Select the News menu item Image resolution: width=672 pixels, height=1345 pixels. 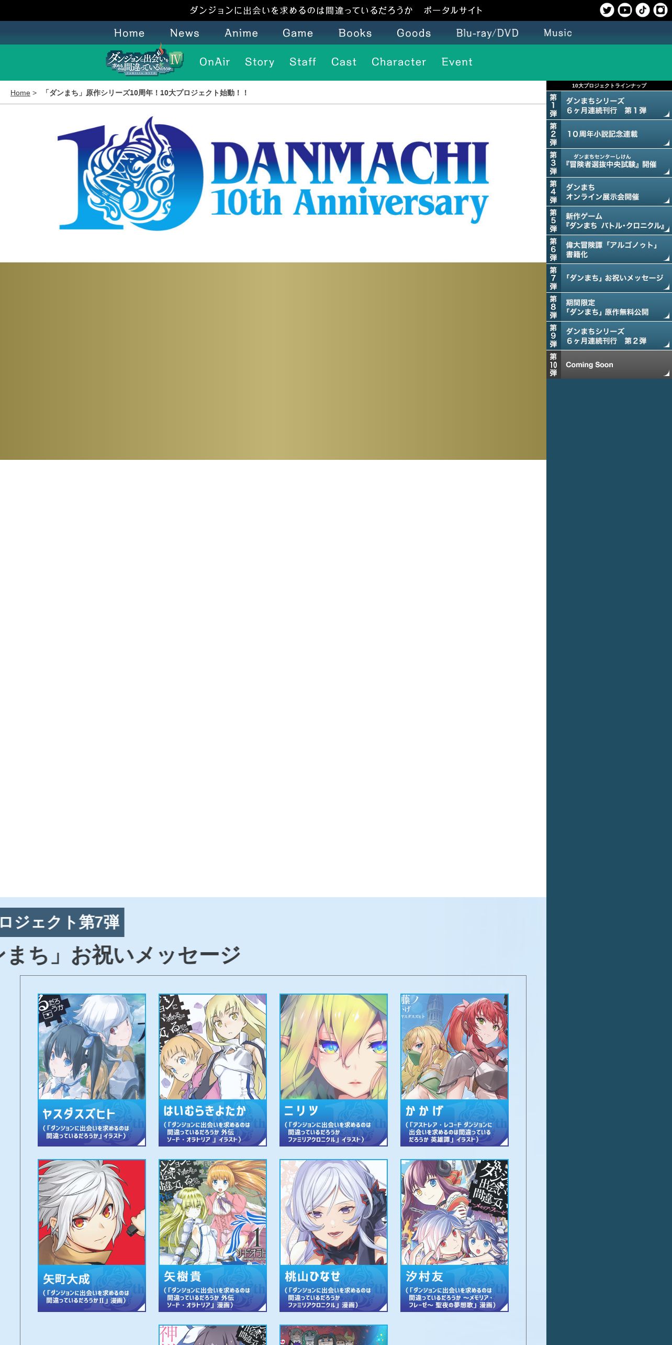(184, 33)
